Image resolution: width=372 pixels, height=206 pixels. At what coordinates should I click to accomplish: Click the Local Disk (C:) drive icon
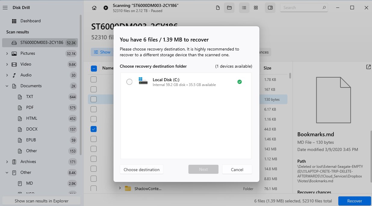(x=143, y=81)
